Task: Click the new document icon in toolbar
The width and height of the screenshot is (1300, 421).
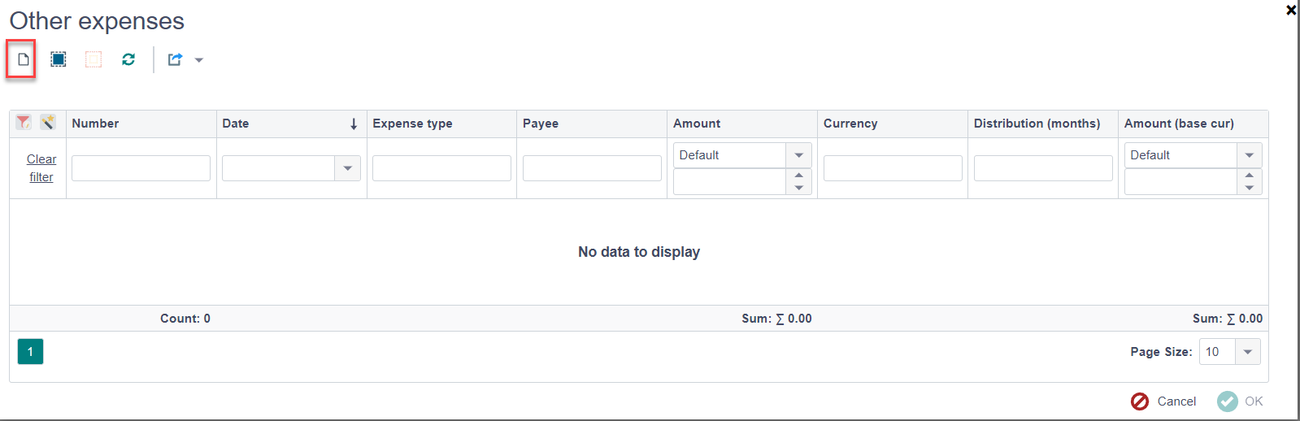Action: point(24,59)
